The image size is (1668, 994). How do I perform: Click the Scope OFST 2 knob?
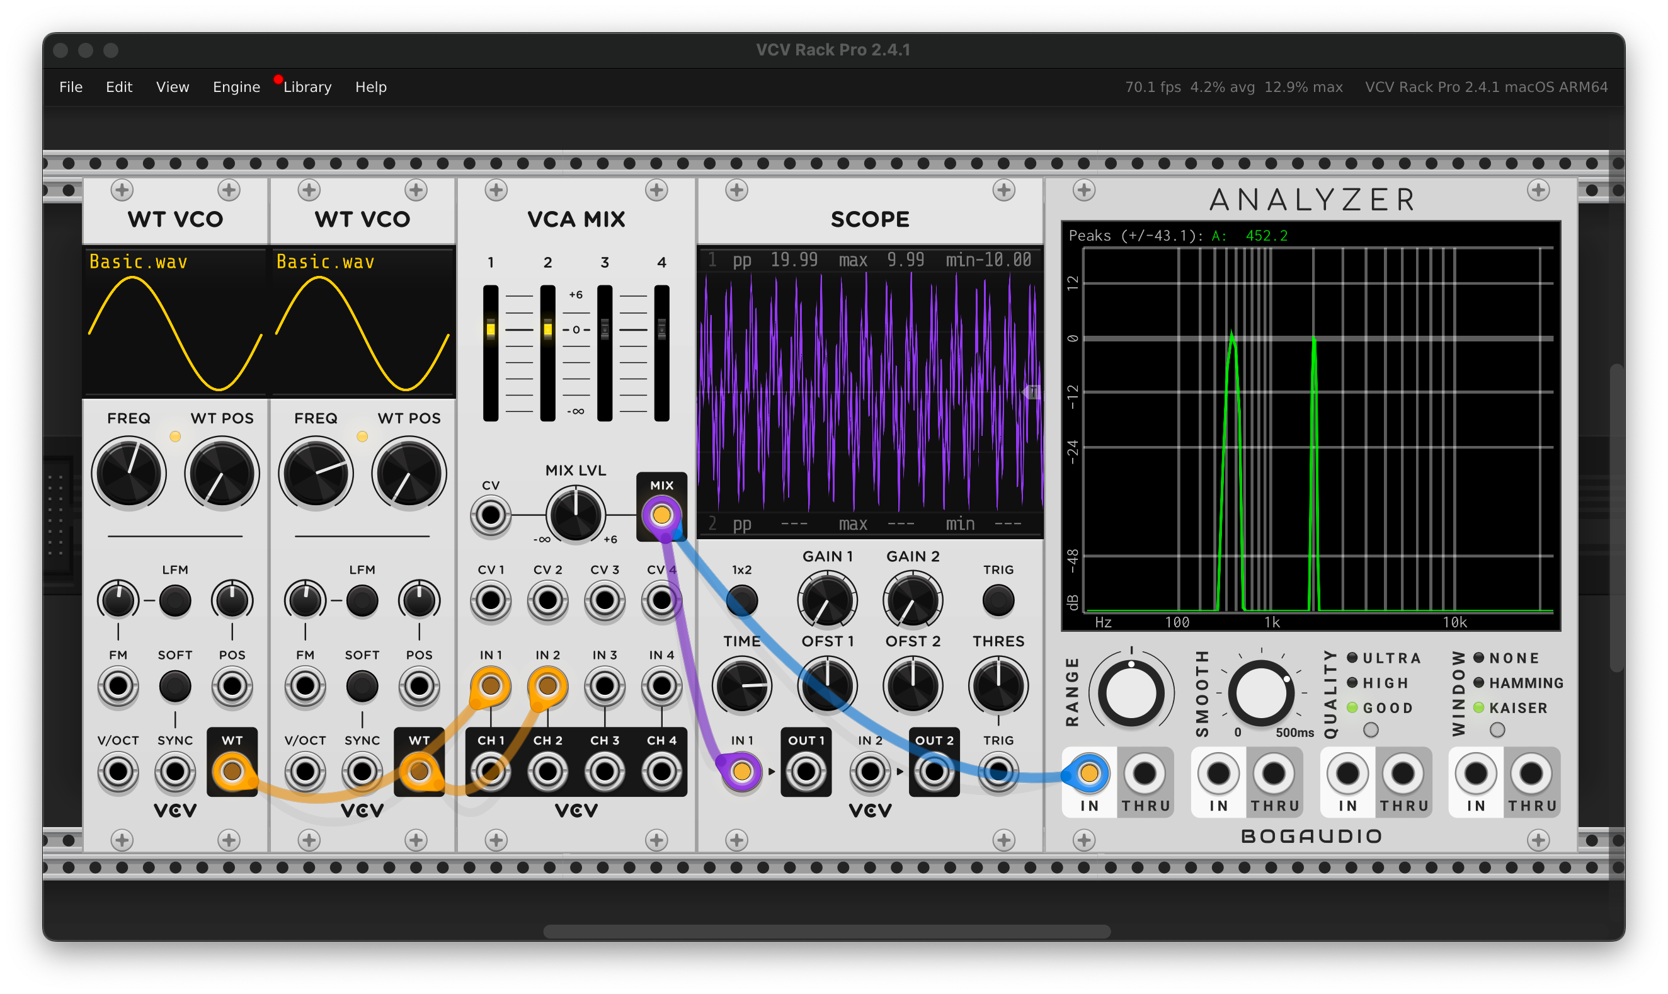(x=913, y=686)
